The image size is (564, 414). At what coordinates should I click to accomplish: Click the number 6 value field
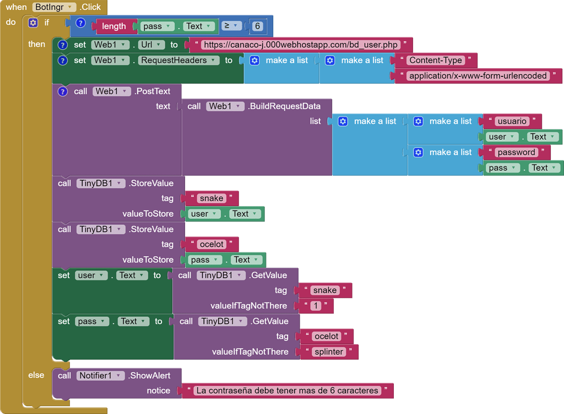tap(257, 26)
